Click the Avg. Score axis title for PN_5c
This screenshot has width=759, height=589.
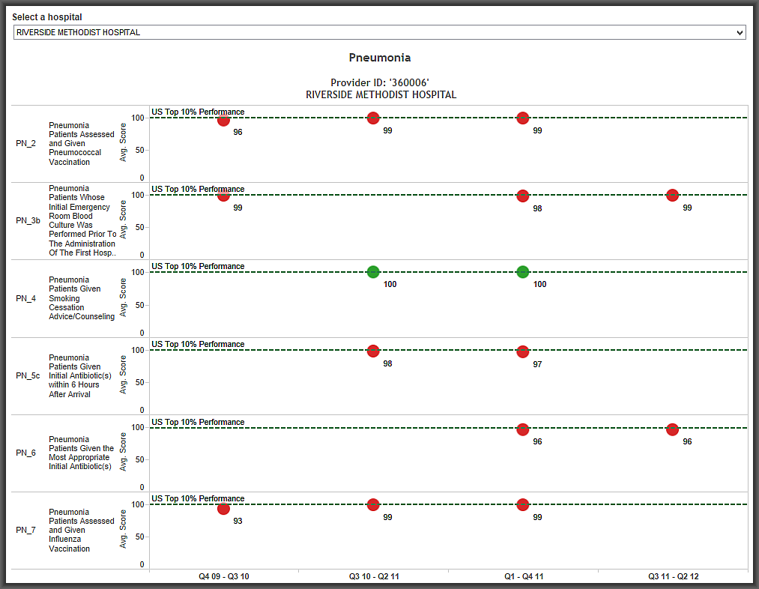[x=123, y=375]
